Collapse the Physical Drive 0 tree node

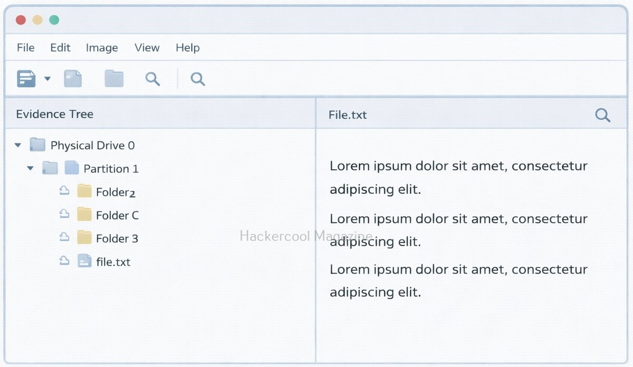click(x=18, y=145)
